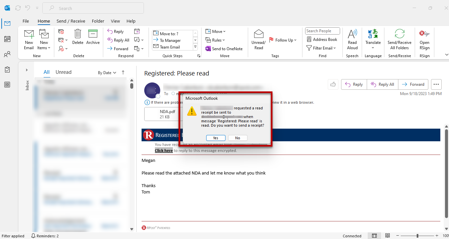Open the File menu
The height and width of the screenshot is (239, 449).
pyautogui.click(x=26, y=21)
